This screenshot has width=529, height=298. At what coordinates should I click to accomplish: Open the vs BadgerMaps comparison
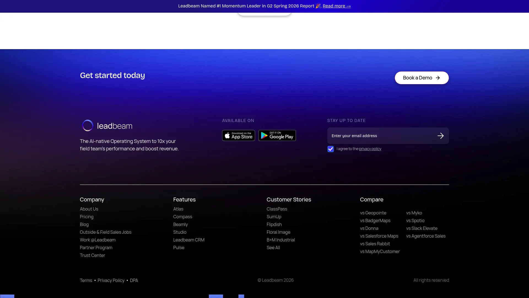pyautogui.click(x=375, y=221)
